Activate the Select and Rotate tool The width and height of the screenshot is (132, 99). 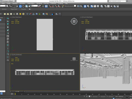pos(23,6)
